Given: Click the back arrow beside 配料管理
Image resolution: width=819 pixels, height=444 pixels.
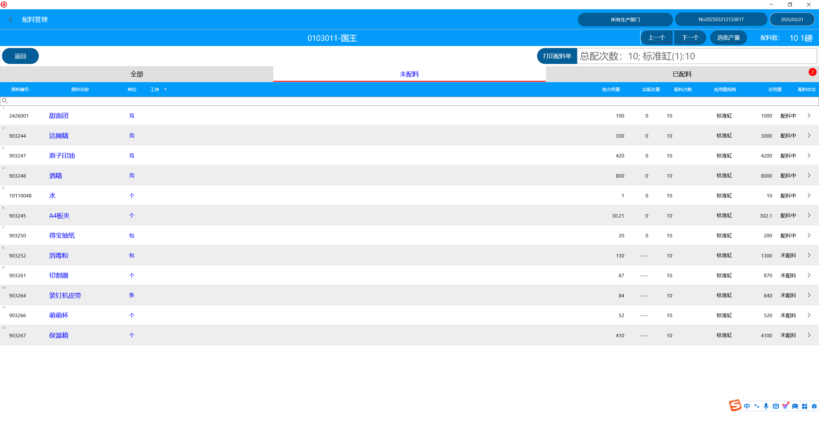Looking at the screenshot, I should click(11, 19).
